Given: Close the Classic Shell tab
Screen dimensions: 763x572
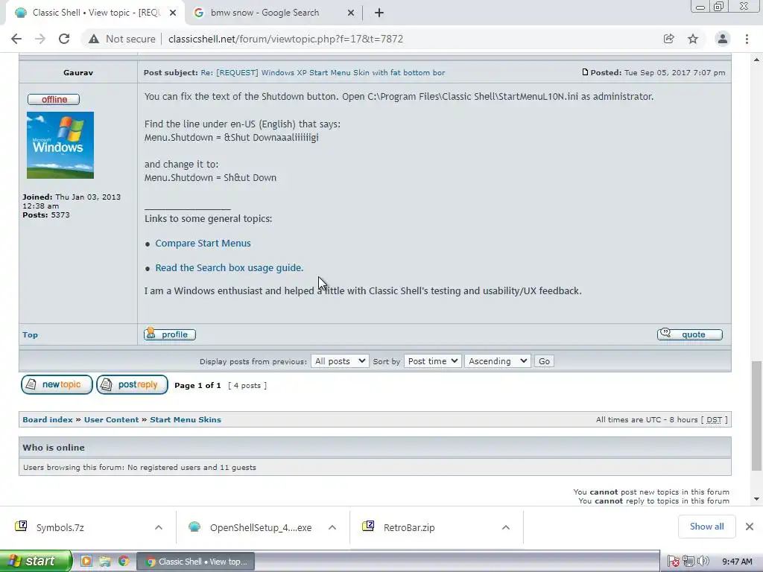Looking at the screenshot, I should [x=173, y=13].
